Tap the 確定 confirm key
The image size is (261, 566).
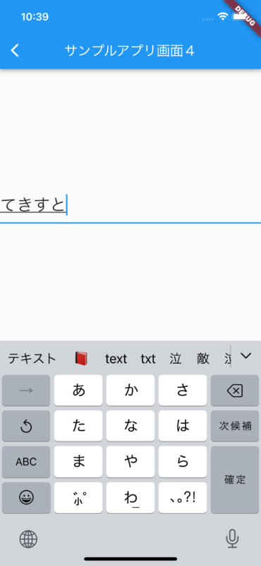click(235, 480)
